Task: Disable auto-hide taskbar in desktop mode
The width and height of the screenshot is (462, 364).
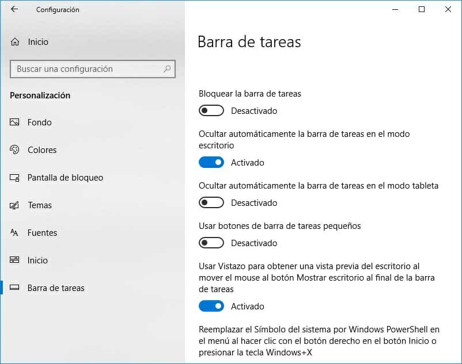Action: point(211,162)
